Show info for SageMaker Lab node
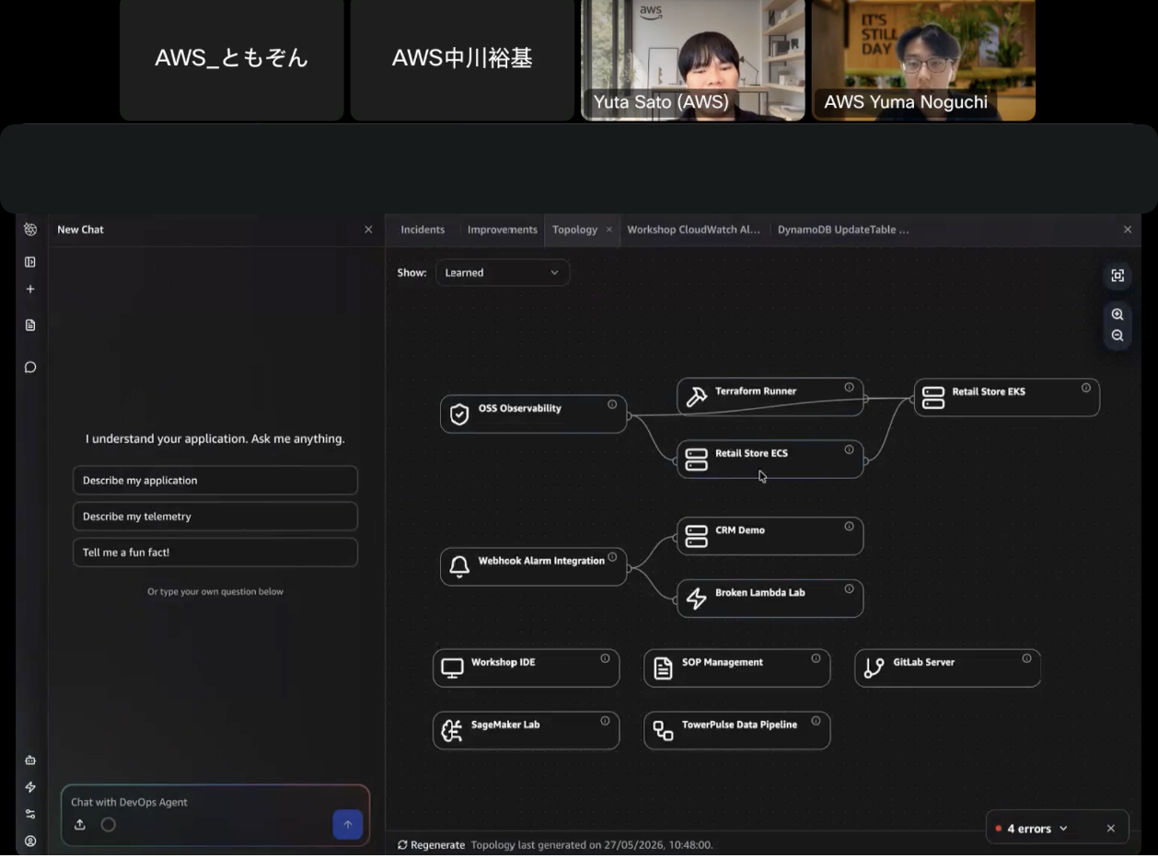Viewport: 1158px width, 858px height. click(605, 721)
